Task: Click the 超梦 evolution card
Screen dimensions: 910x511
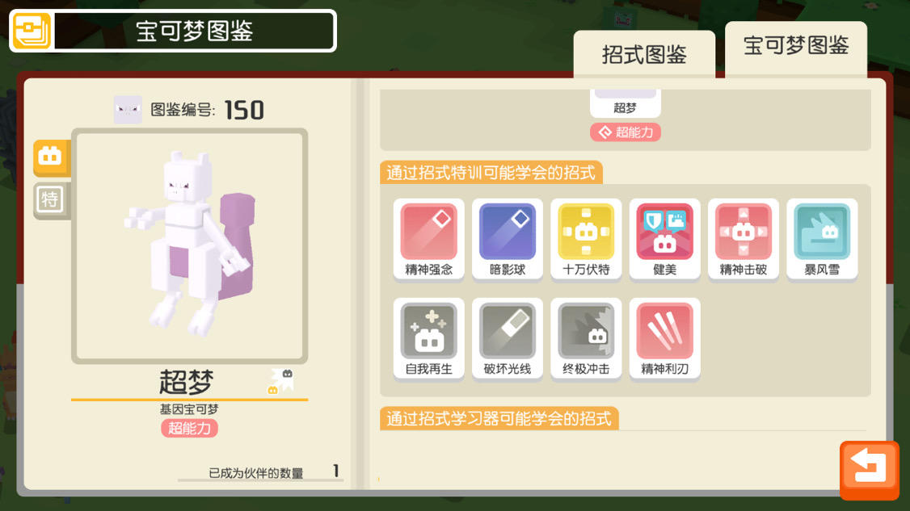Action: point(625,103)
